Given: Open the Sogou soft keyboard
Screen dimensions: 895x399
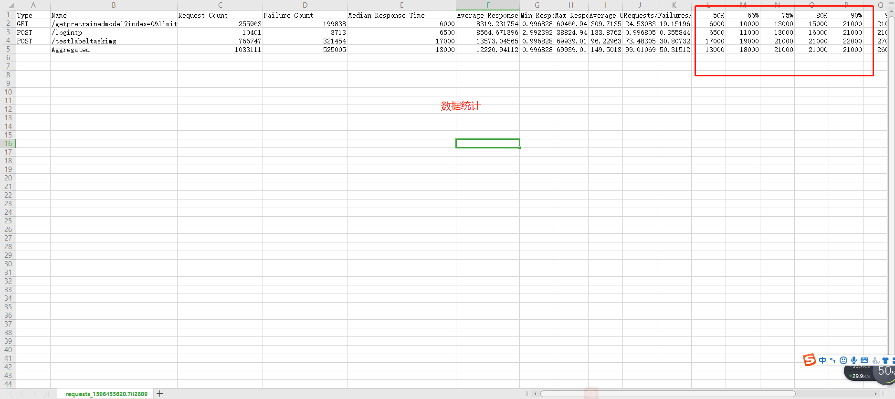Looking at the screenshot, I should click(x=864, y=360).
